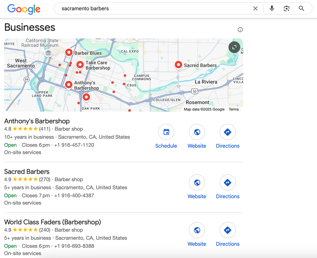Expand the map to full view
This screenshot has width=317, height=258.
pos(234,47)
